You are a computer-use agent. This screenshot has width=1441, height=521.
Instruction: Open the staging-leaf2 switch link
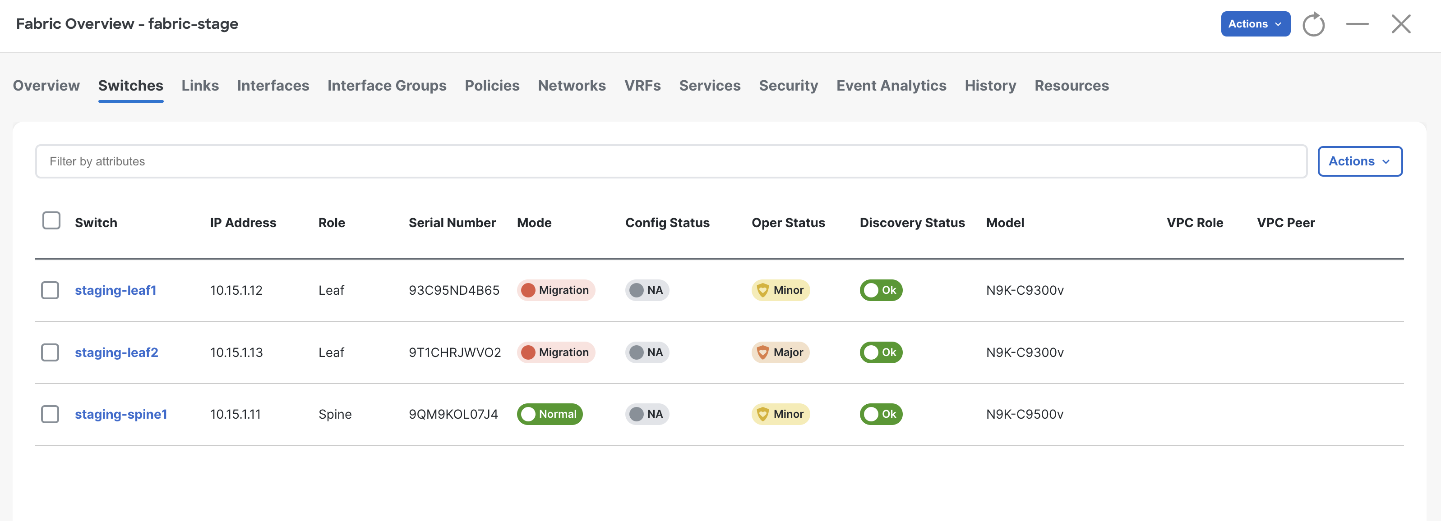coord(116,352)
